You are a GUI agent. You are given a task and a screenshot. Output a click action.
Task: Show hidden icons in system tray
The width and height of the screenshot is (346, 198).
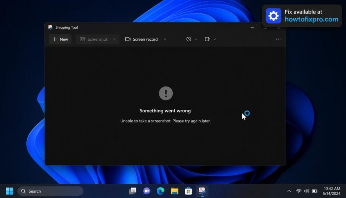click(289, 191)
